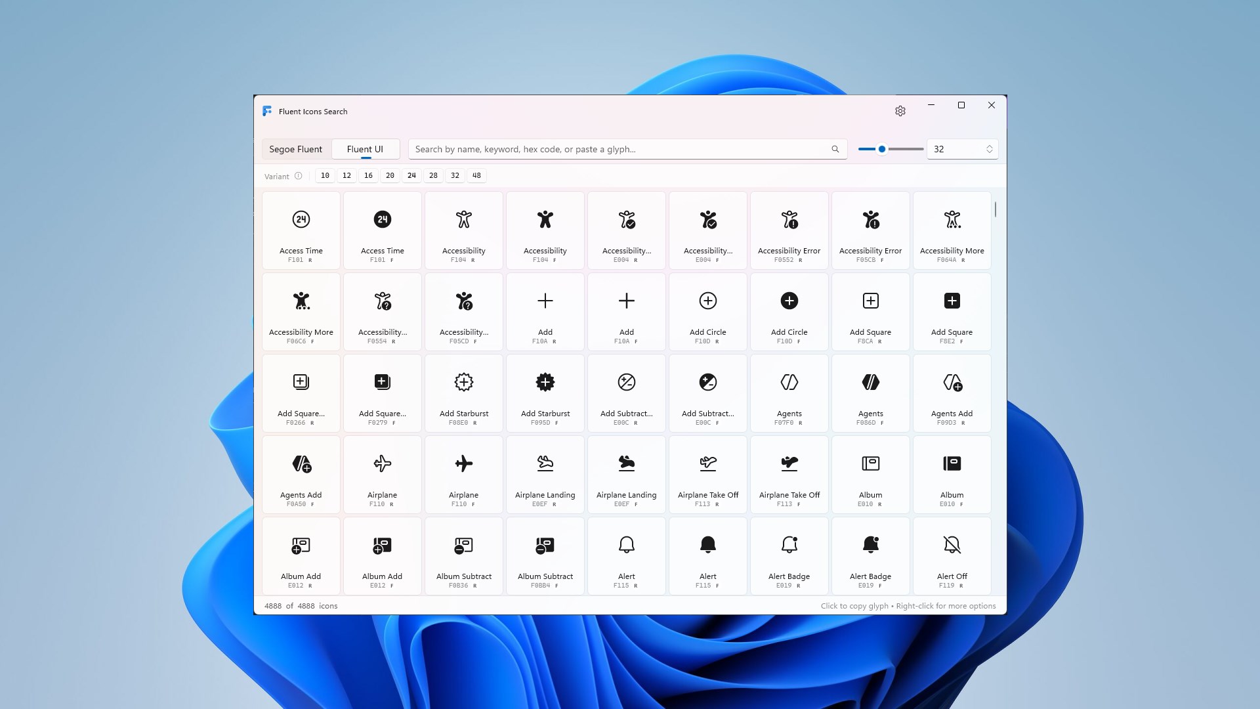This screenshot has height=709, width=1260.
Task: Choose the filled Add Square icon F8E2
Action: click(952, 312)
